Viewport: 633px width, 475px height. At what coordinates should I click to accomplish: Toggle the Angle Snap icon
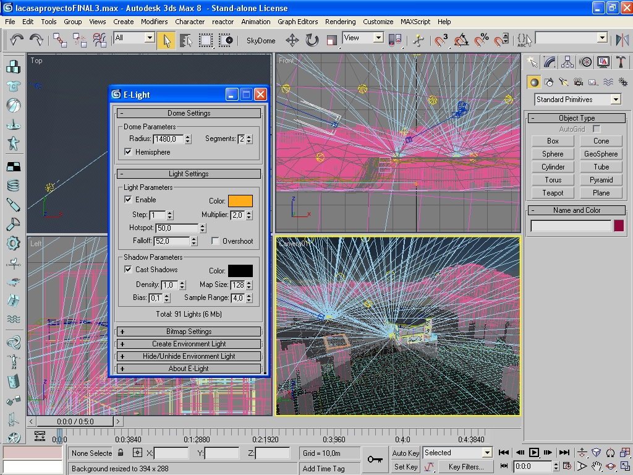pyautogui.click(x=461, y=40)
